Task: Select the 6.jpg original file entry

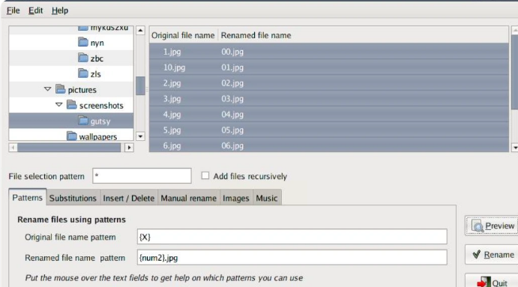Action: pyautogui.click(x=172, y=145)
